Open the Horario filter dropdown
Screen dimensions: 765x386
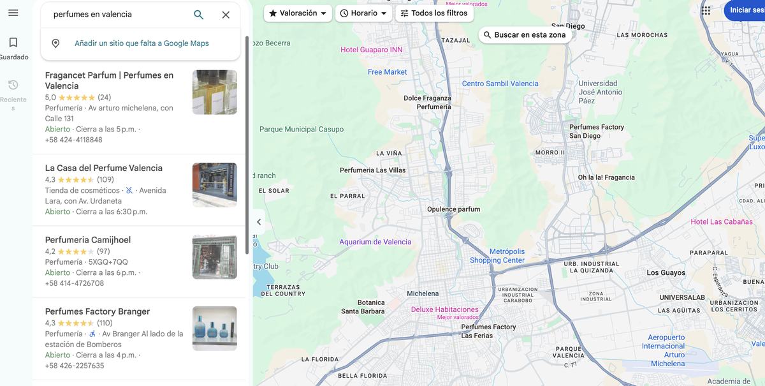pyautogui.click(x=363, y=13)
